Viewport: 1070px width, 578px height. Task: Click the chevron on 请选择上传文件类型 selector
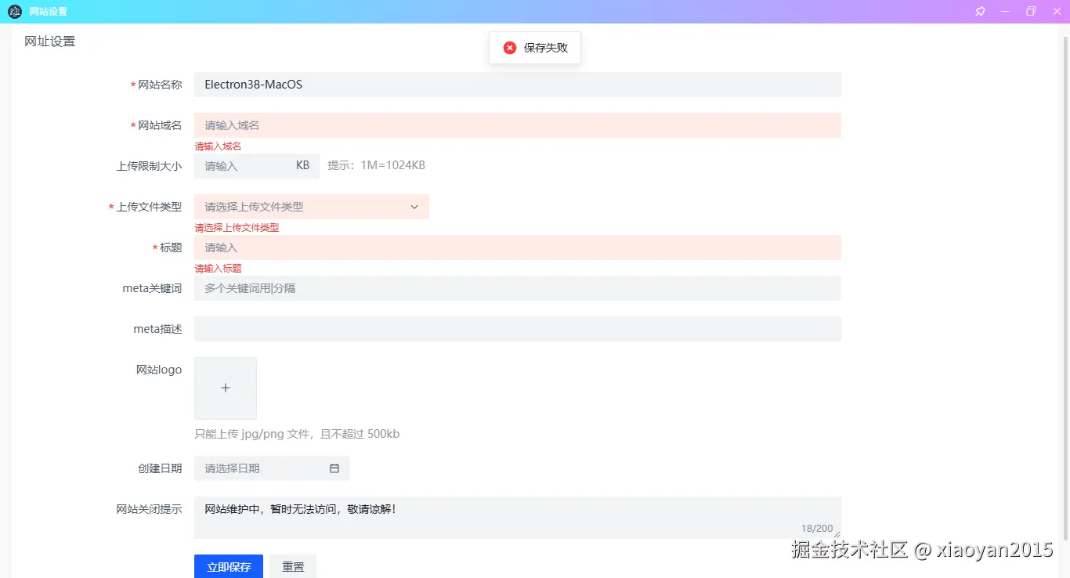[x=414, y=206]
